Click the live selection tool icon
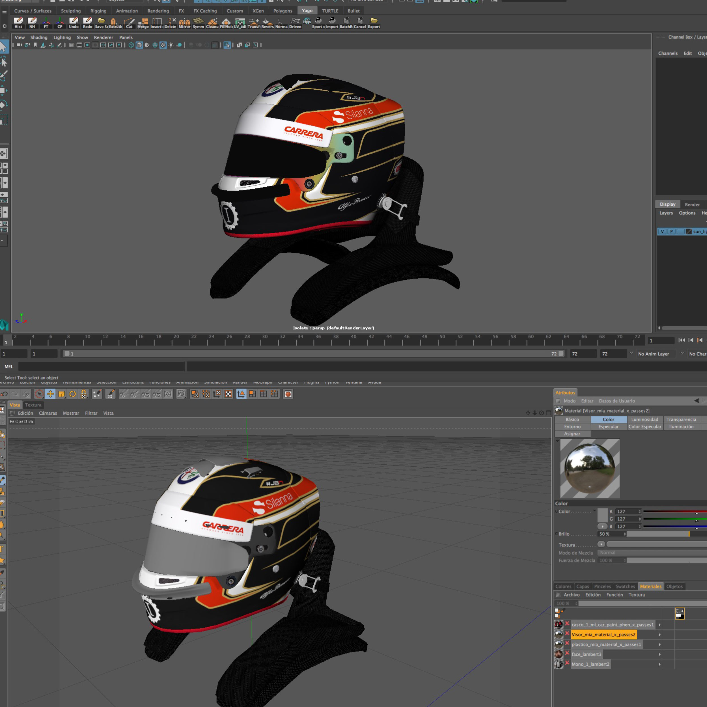Viewport: 707px width, 707px height. 39,394
